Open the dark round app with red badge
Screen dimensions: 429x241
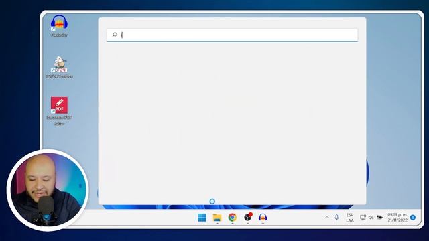point(248,217)
